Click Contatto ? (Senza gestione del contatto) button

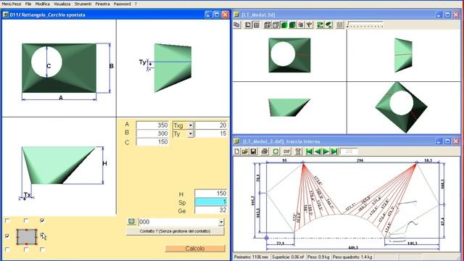tap(175, 231)
